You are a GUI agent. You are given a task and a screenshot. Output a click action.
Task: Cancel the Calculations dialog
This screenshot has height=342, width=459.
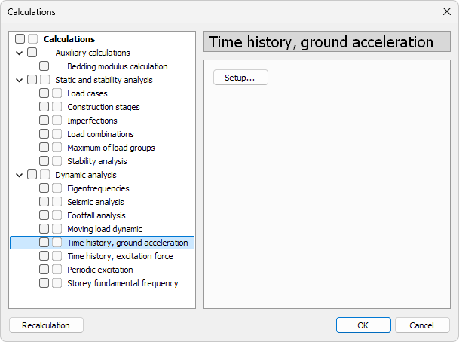coord(422,325)
